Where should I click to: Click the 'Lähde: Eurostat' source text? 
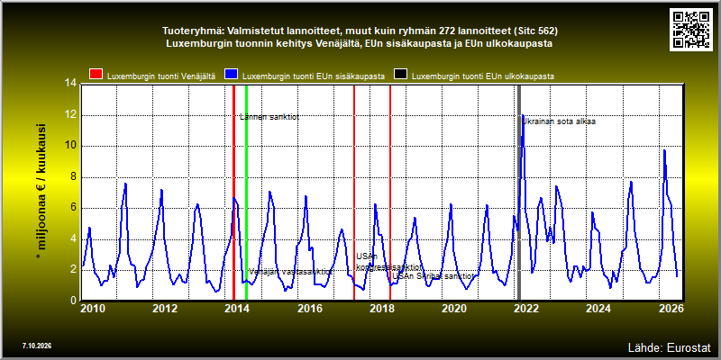tap(670, 346)
